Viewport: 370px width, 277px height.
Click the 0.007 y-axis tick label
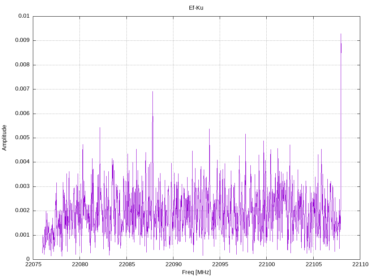pos(22,89)
